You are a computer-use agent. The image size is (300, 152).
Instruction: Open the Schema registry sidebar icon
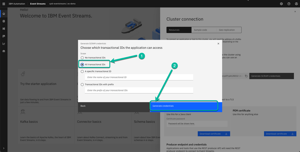pyautogui.click(x=3, y=29)
